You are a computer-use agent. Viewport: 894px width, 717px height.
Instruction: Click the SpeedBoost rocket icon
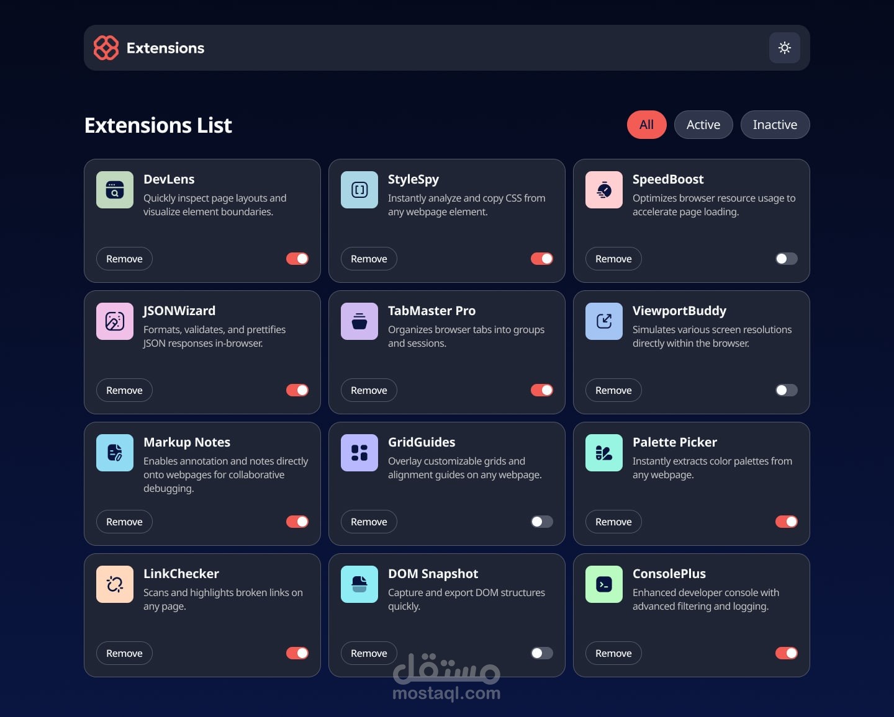coord(603,190)
